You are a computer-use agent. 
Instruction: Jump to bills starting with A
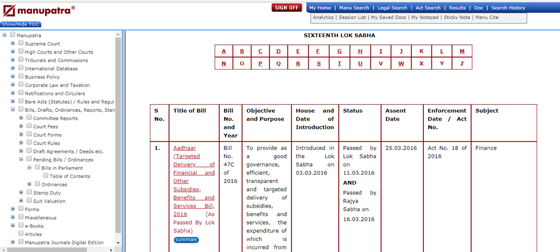(x=224, y=51)
